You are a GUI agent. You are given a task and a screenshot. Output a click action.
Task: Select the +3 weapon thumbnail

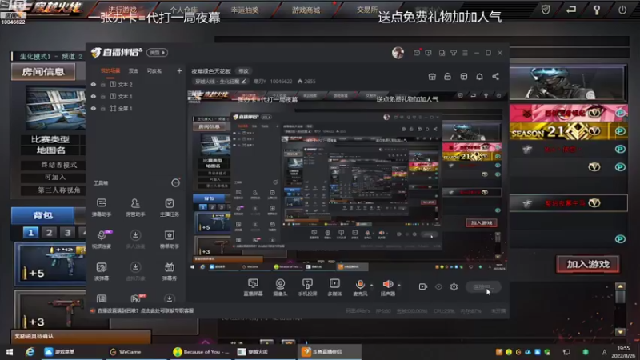click(50, 310)
